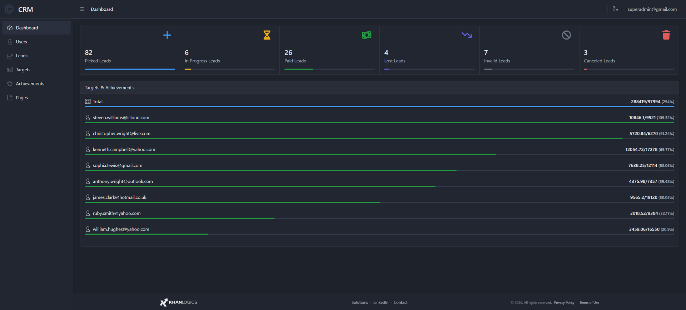Screen dimensions: 686x310
Task: Click the red trash icon on Canceled Leads
Action: [x=666, y=35]
